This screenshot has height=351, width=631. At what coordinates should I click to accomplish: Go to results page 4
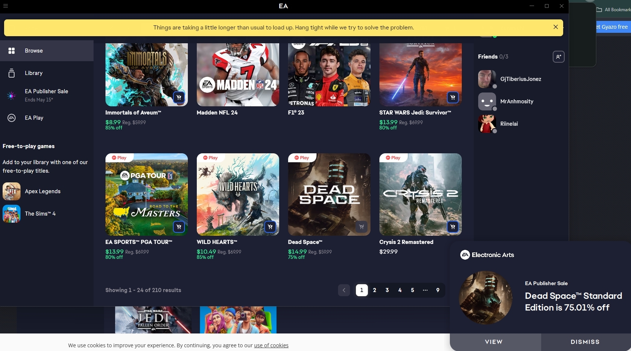pyautogui.click(x=400, y=290)
